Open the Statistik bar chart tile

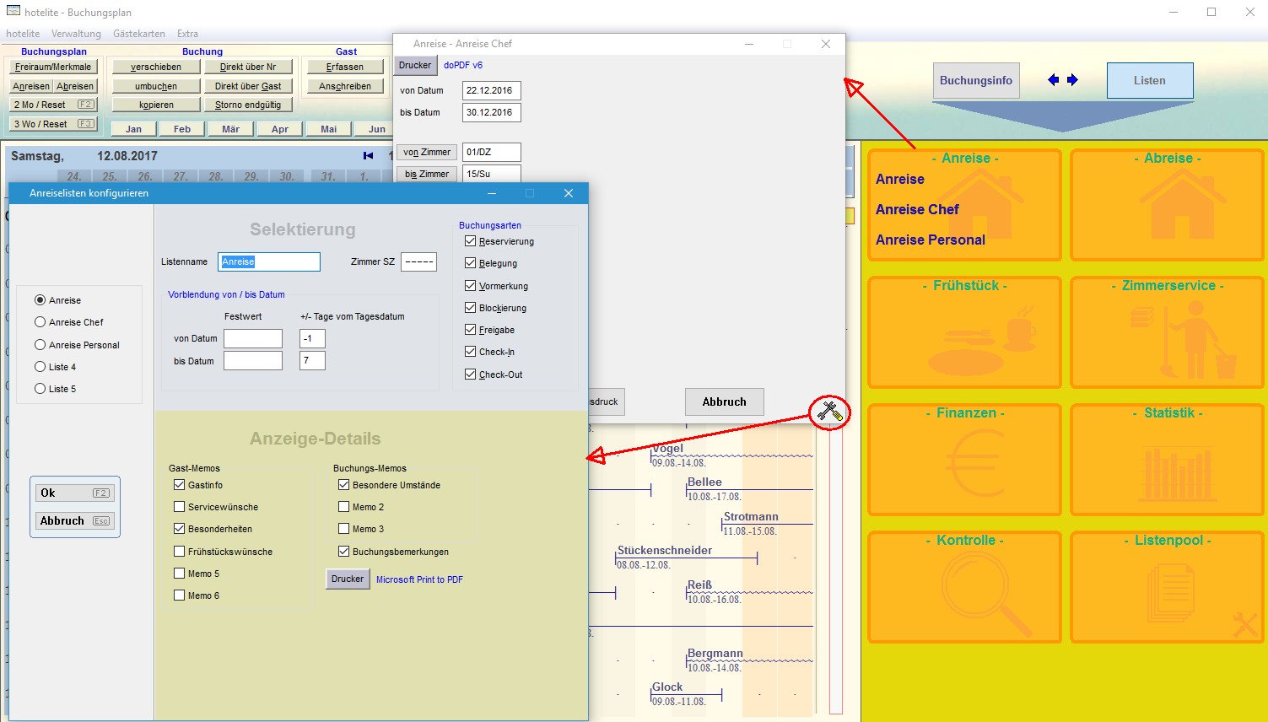tap(1167, 461)
